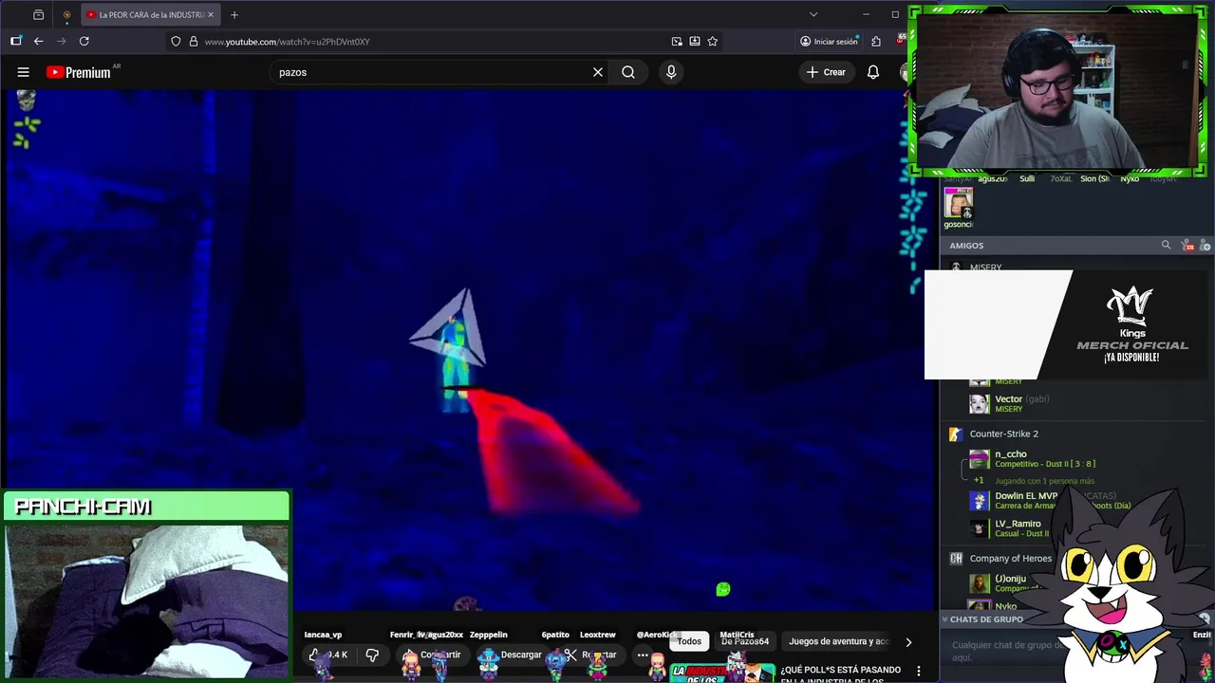The width and height of the screenshot is (1215, 683).
Task: Open the browser sidebar panel icon
Action: (x=16, y=41)
